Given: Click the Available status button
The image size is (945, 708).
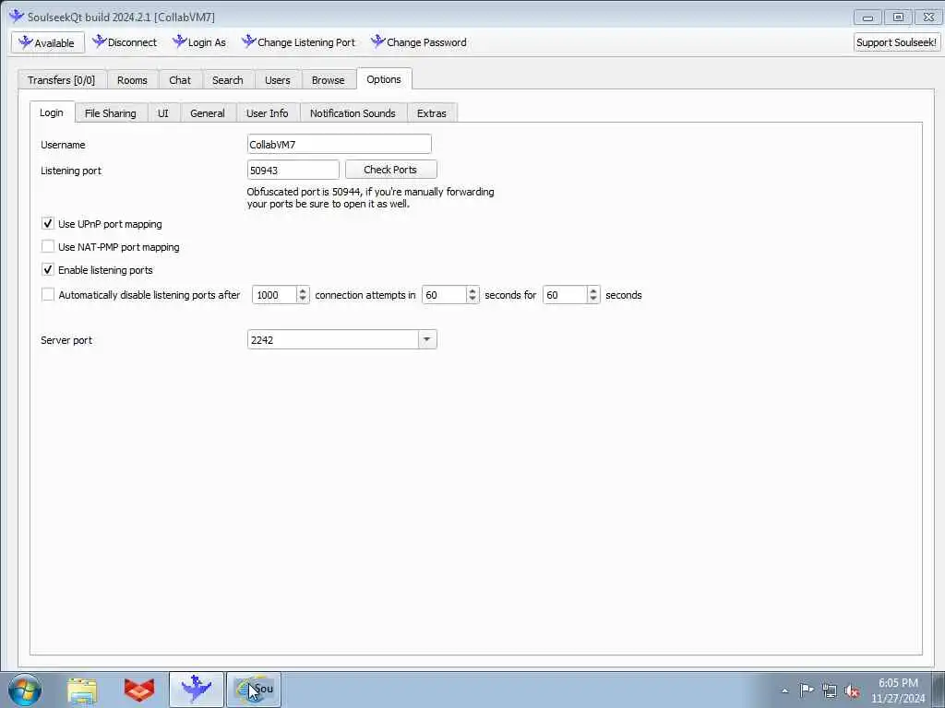Looking at the screenshot, I should (48, 42).
